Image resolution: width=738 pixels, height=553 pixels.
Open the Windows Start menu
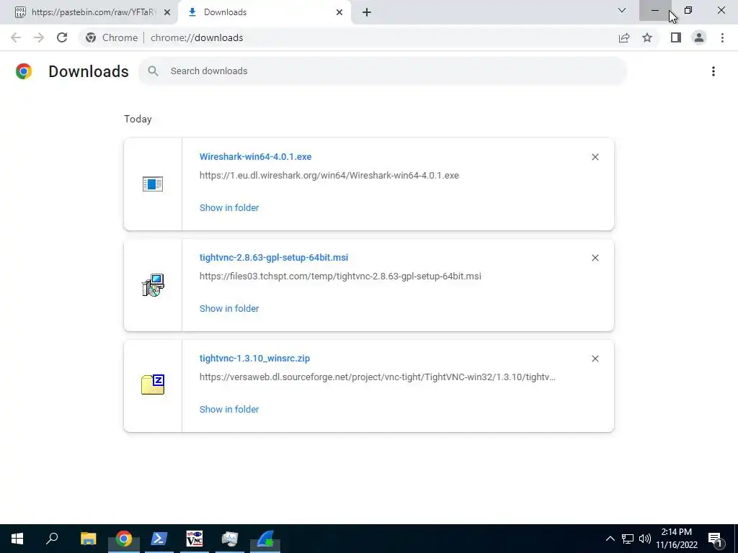coord(17,539)
